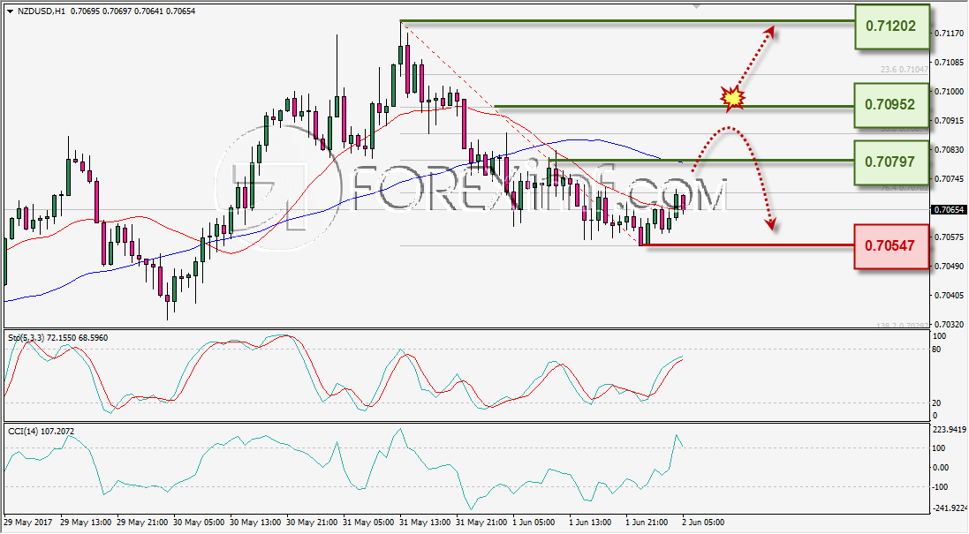The height and width of the screenshot is (534, 969).
Task: Click the dropdown triangle beside NZDUSD,H1
Action: coord(10,11)
